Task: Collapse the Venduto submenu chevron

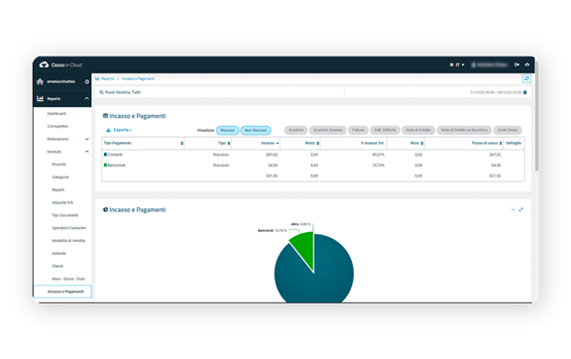Action: [x=87, y=152]
